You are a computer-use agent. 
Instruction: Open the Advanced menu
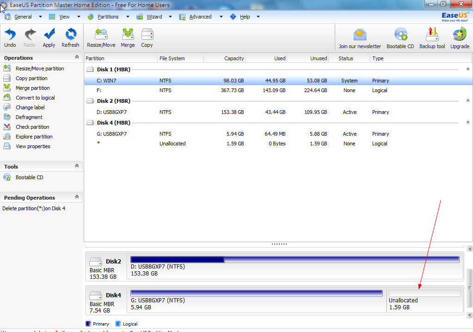pyautogui.click(x=200, y=17)
